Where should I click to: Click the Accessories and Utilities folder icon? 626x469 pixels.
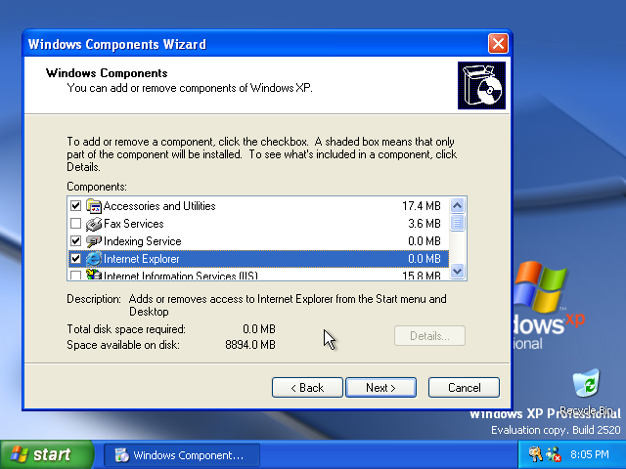pos(94,206)
